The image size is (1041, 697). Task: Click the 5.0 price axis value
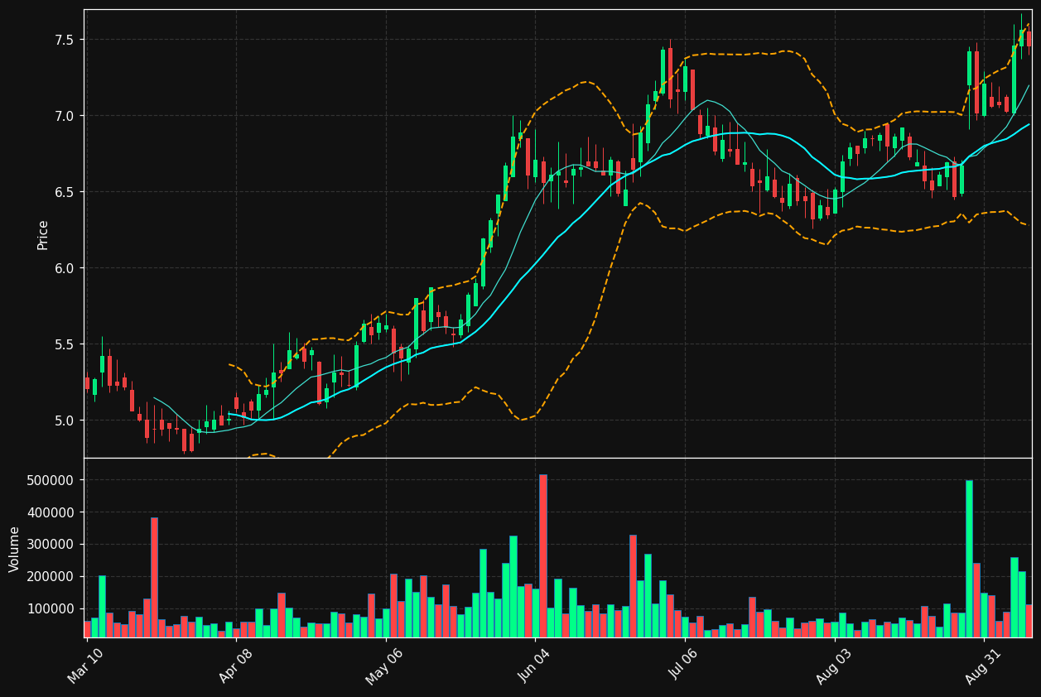pyautogui.click(x=64, y=421)
